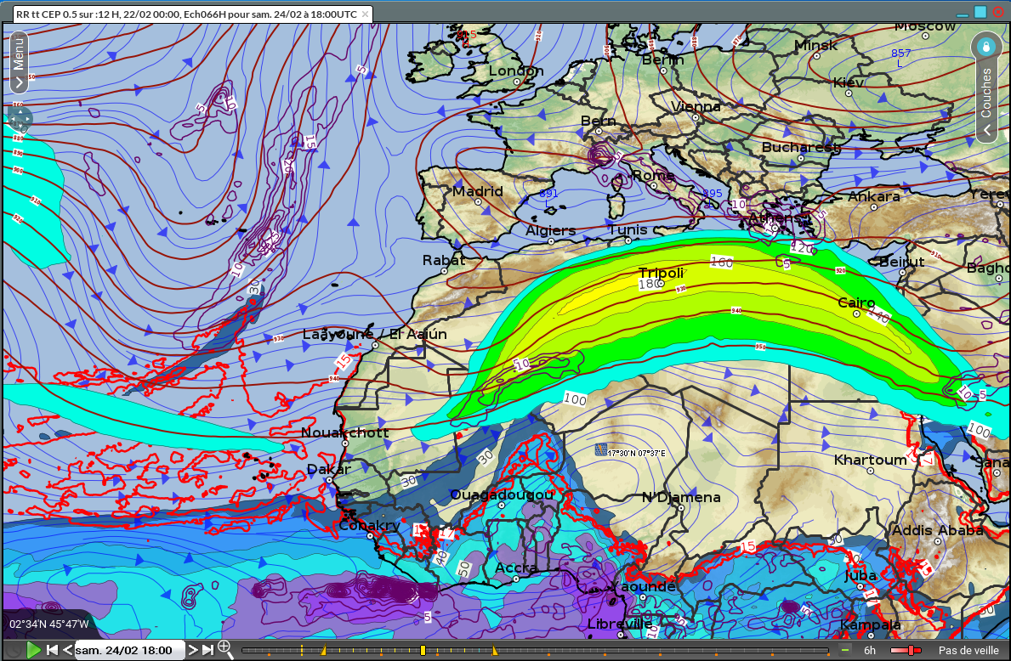Image resolution: width=1011 pixels, height=661 pixels.
Task: Click the Ouagadougou city label on the map
Action: 502,494
